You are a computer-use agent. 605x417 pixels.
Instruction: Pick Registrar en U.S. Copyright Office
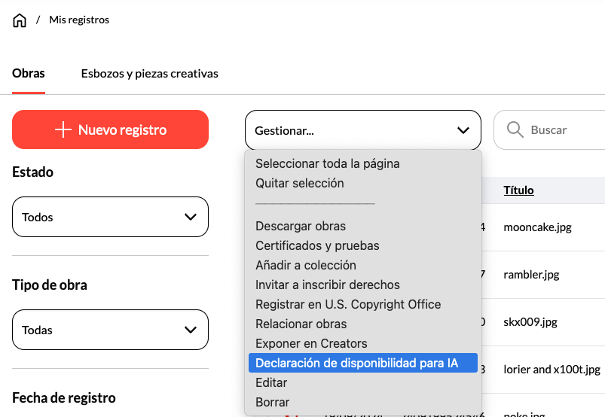348,304
